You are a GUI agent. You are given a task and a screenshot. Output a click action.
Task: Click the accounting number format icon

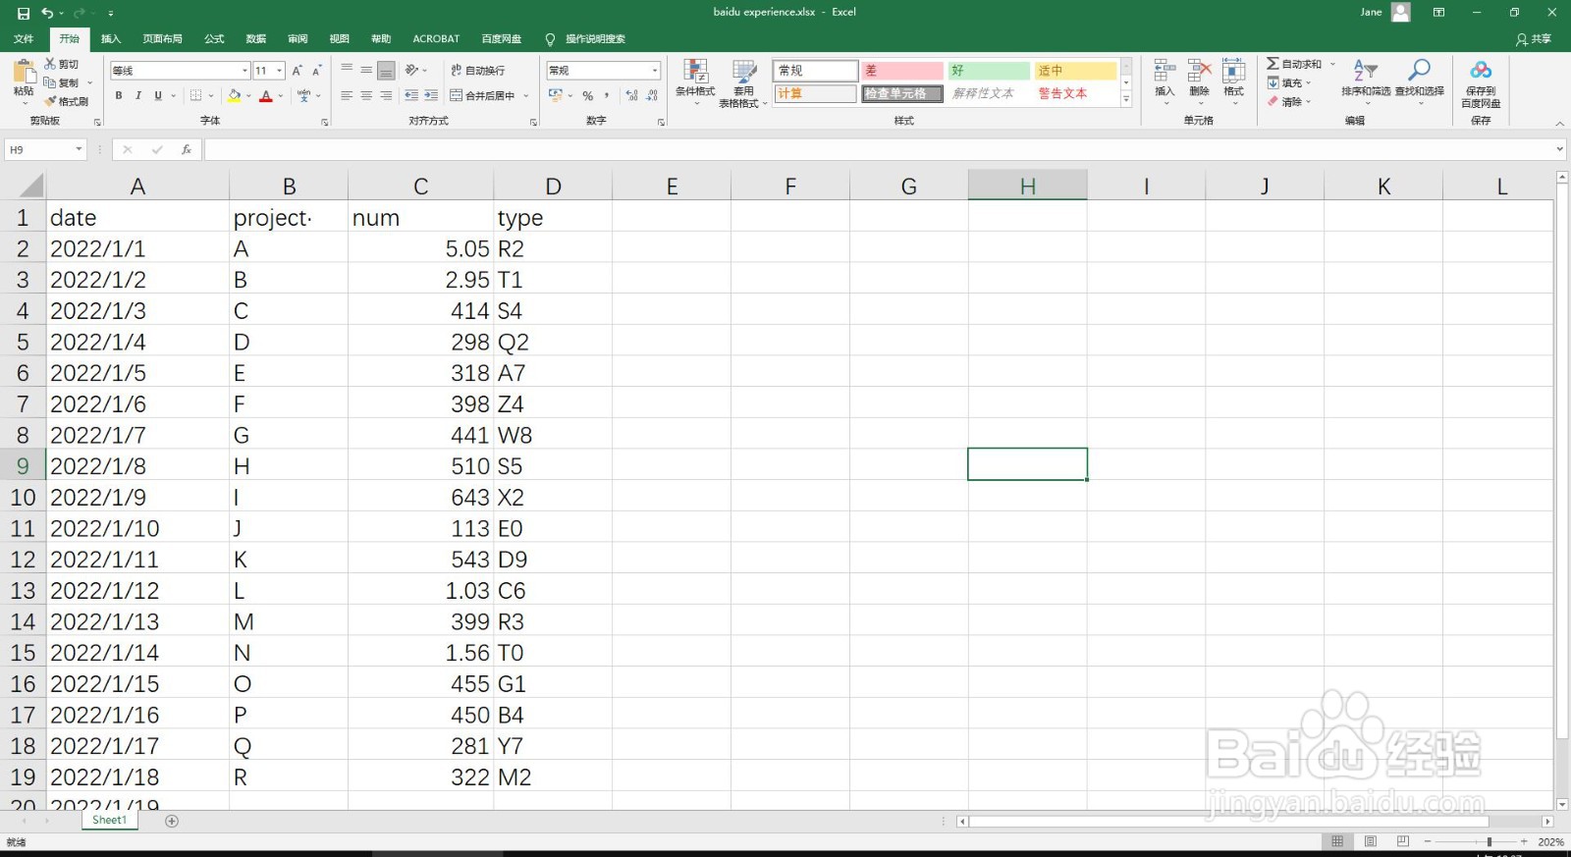[x=555, y=95]
